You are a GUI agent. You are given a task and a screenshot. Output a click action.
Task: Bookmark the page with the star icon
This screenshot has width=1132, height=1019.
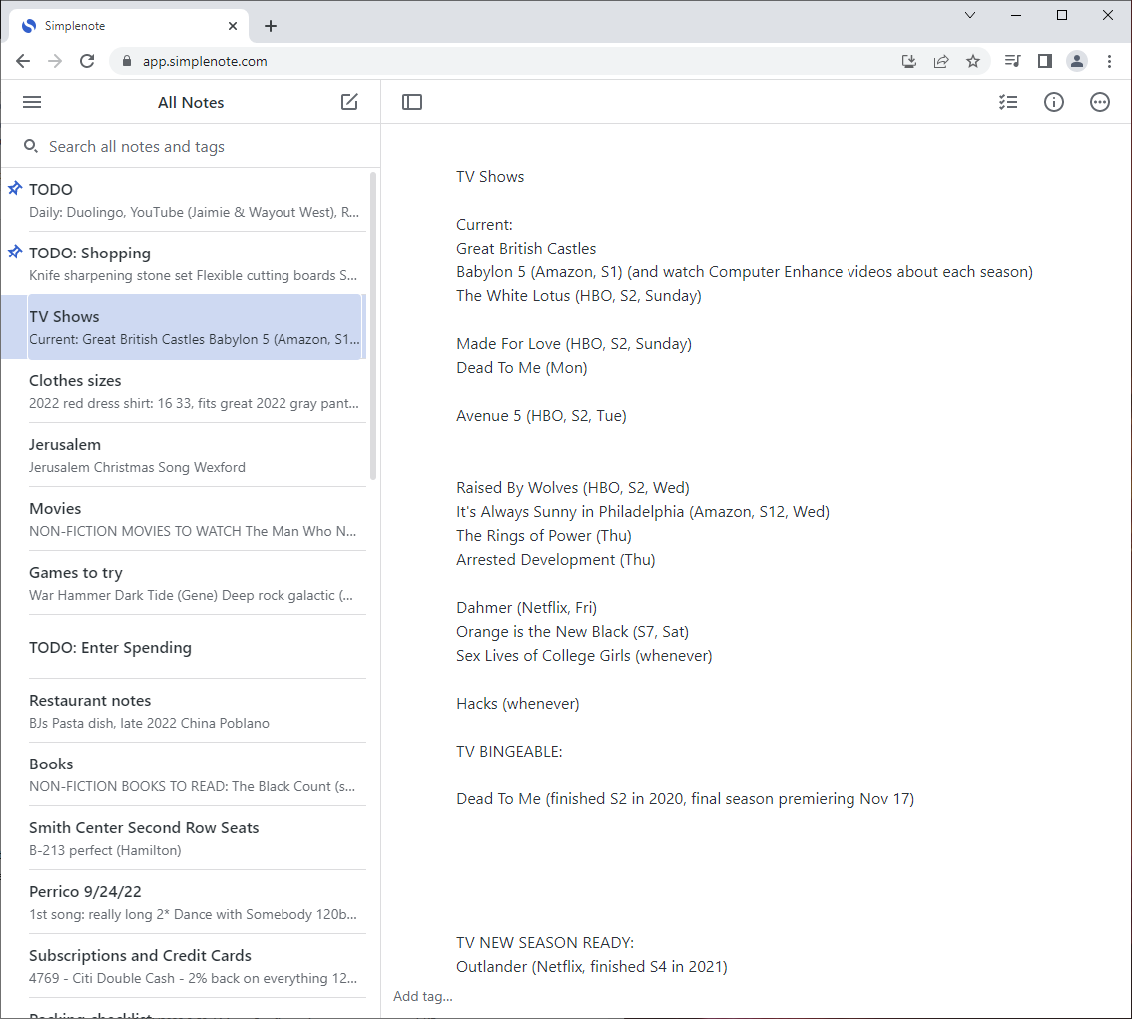coord(973,61)
